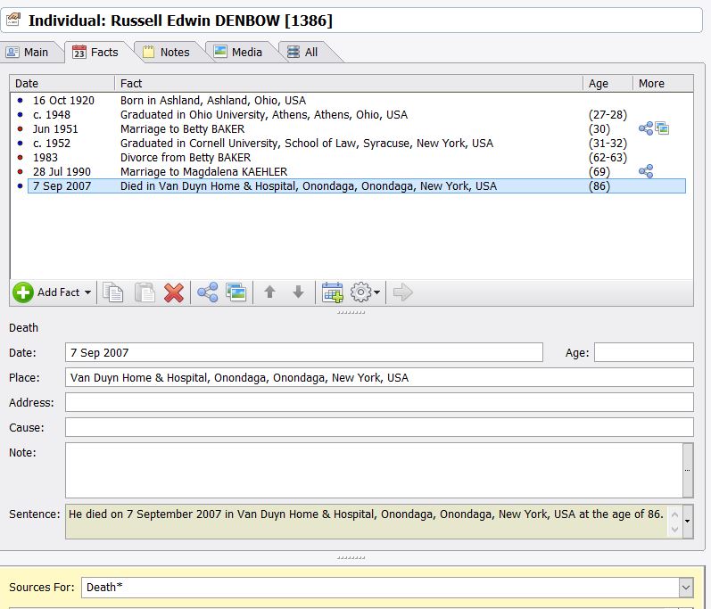711x609 pixels.
Task: Delete the selected fact with red X
Action: tap(174, 292)
